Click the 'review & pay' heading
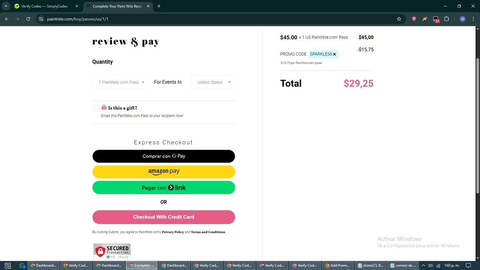The width and height of the screenshot is (480, 270). pyautogui.click(x=125, y=42)
